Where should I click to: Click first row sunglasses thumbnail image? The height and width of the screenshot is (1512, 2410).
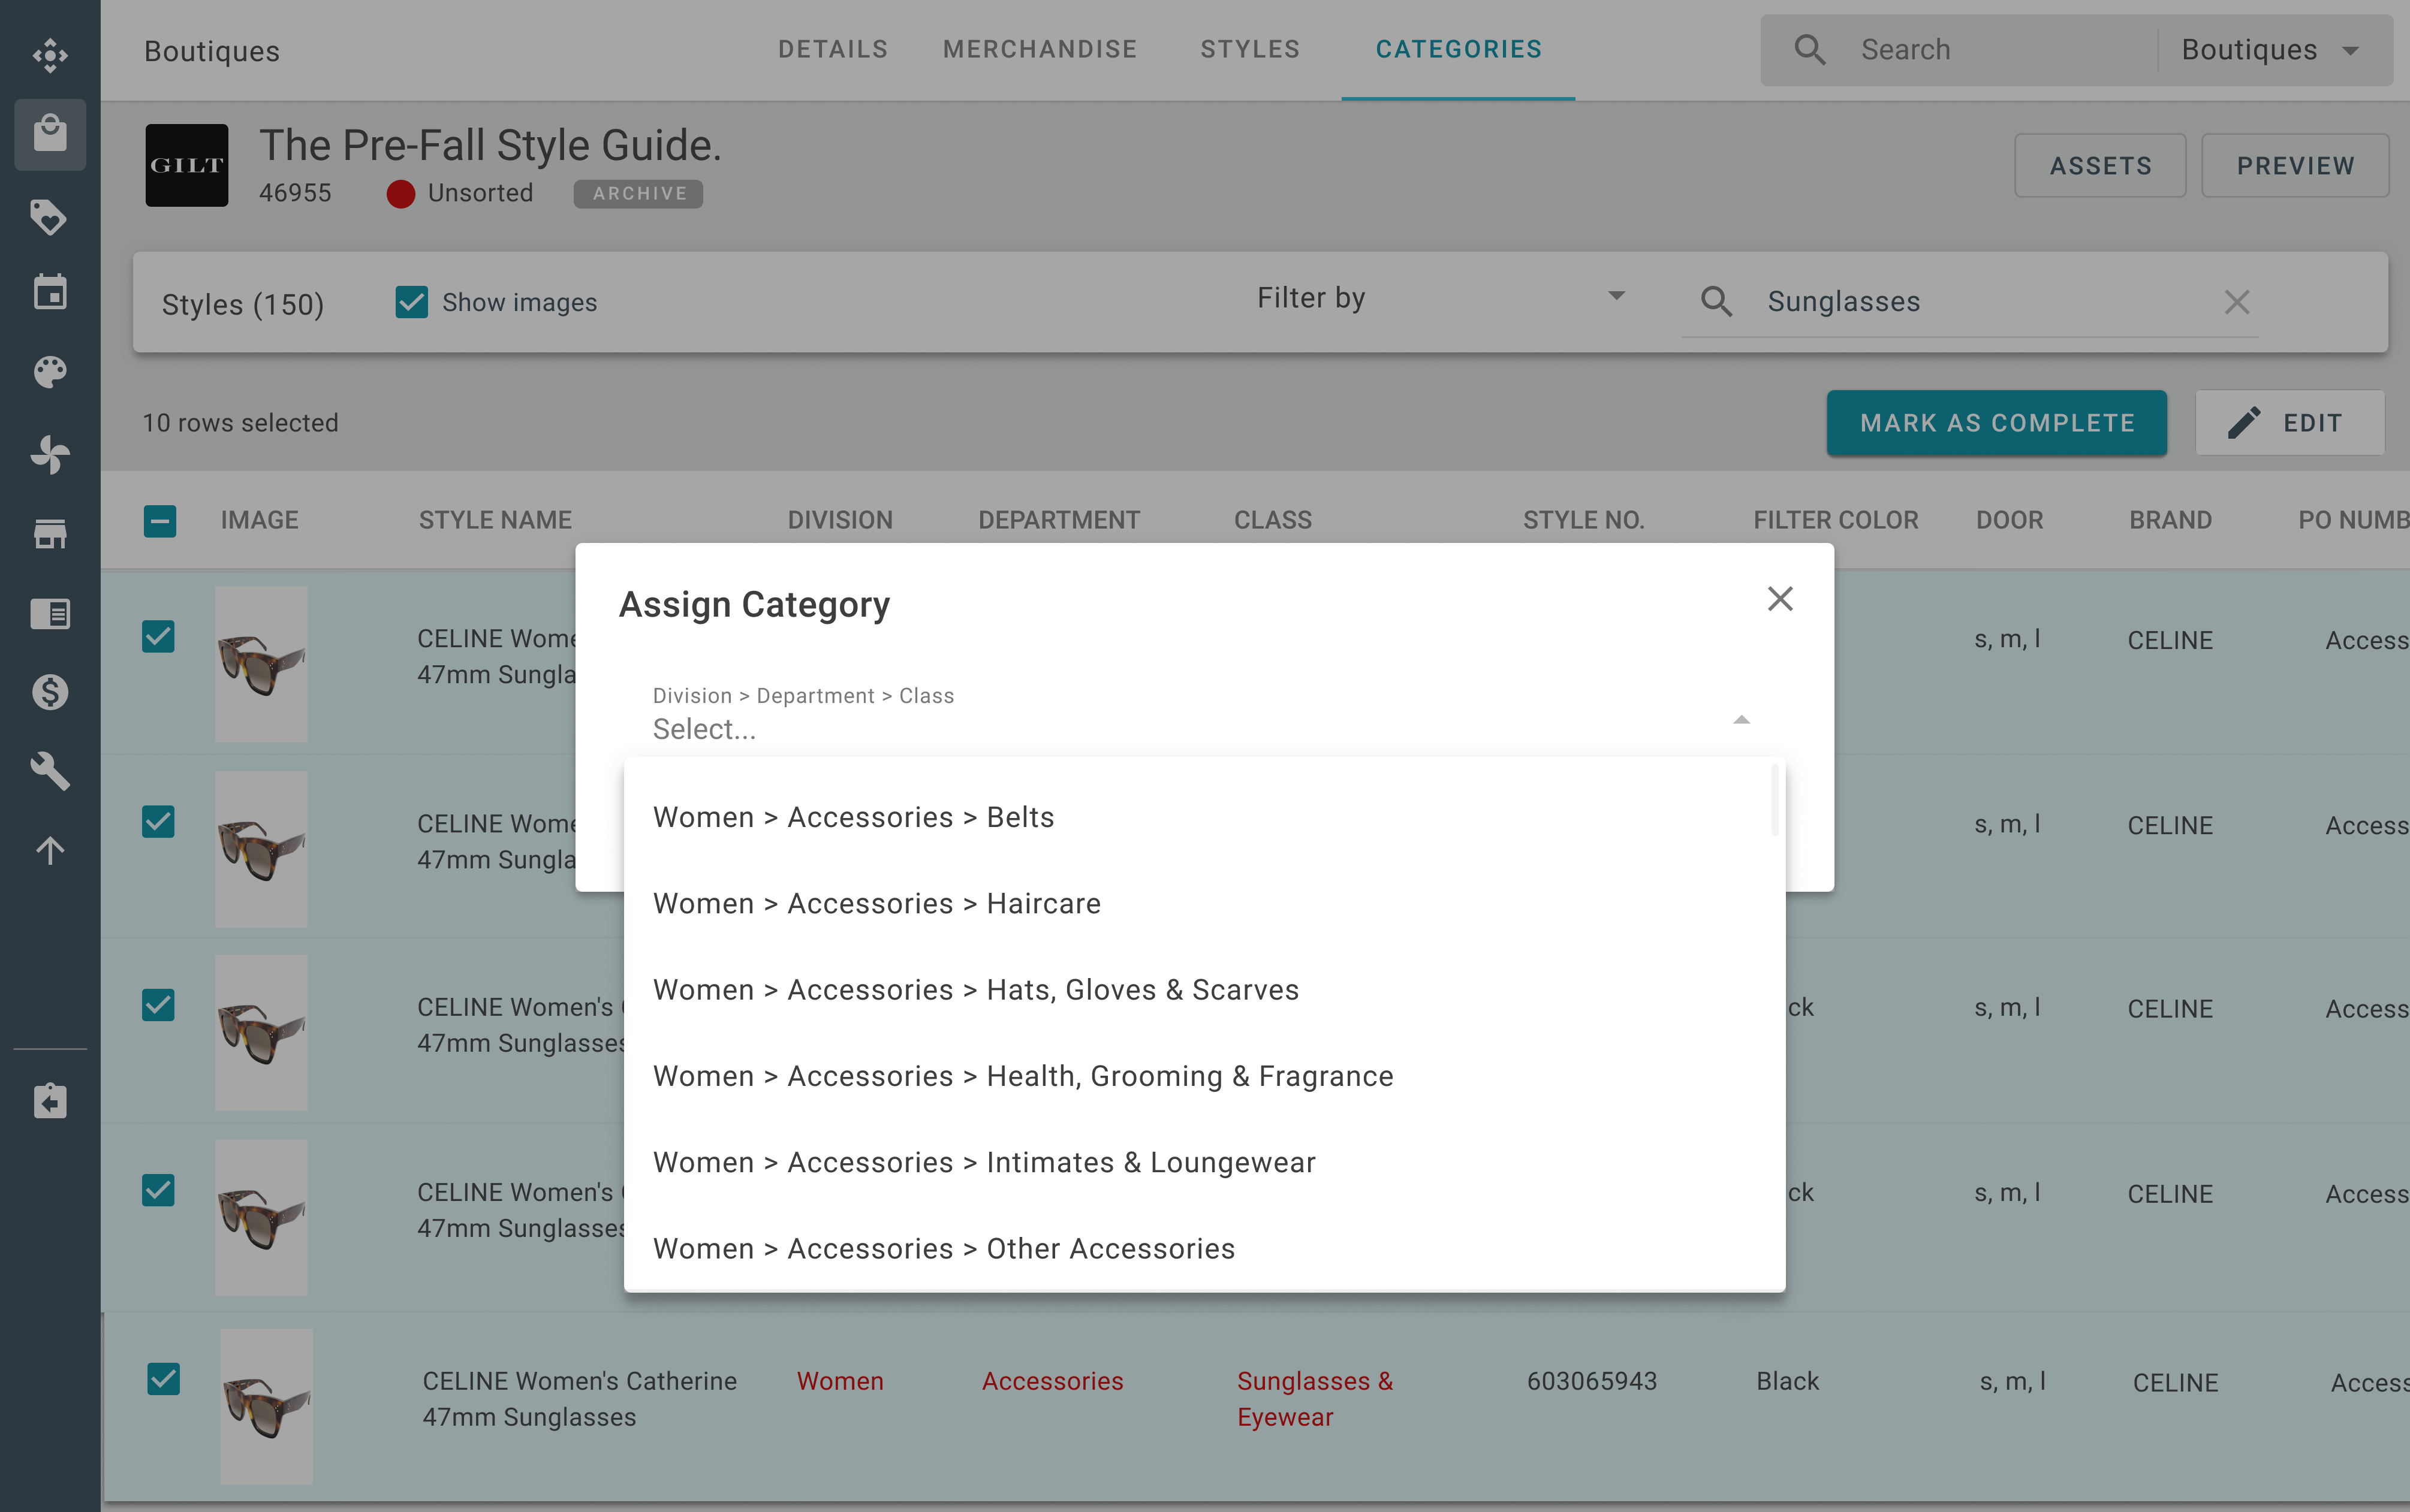click(261, 663)
